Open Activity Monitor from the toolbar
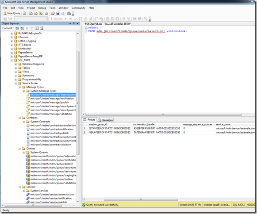 69,13
